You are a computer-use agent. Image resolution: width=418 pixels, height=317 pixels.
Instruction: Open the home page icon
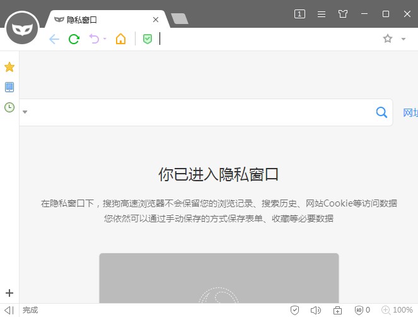pos(120,39)
